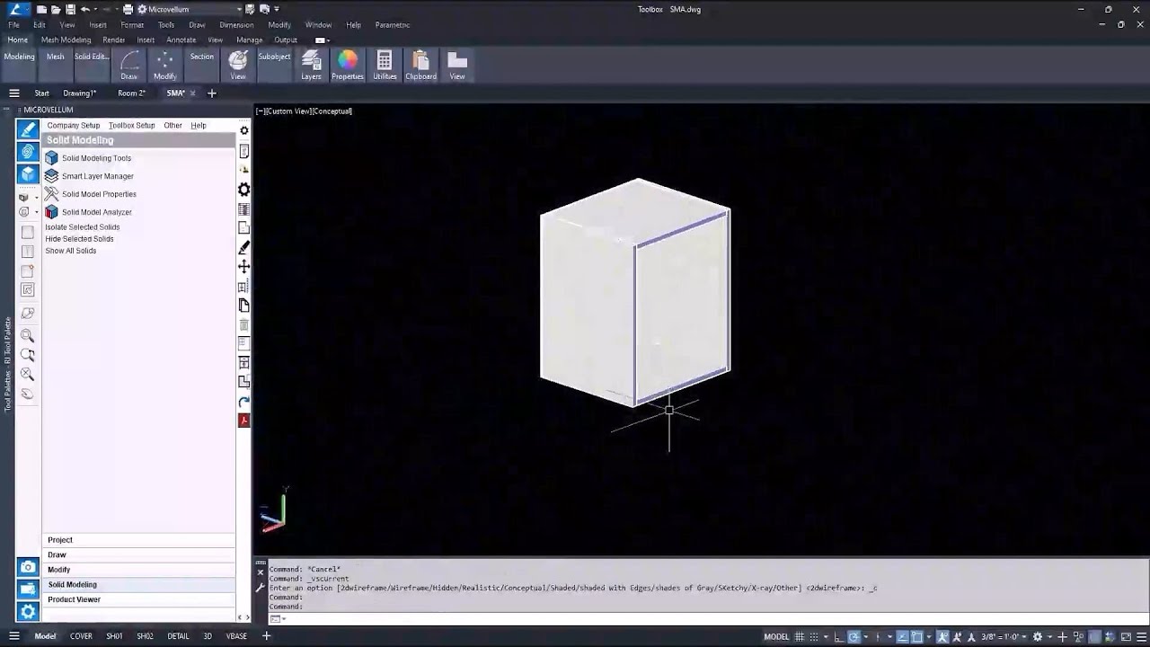Toggle the annotation visibility icon in the status bar
Screen dimensions: 1150x647
coord(942,637)
